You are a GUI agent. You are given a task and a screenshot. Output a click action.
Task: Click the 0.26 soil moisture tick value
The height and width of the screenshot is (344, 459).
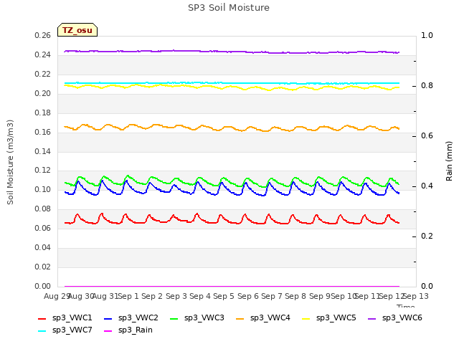pyautogui.click(x=43, y=36)
